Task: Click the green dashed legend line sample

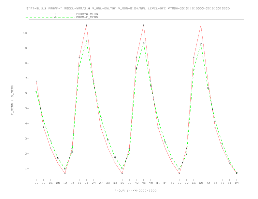Action: 50,17
